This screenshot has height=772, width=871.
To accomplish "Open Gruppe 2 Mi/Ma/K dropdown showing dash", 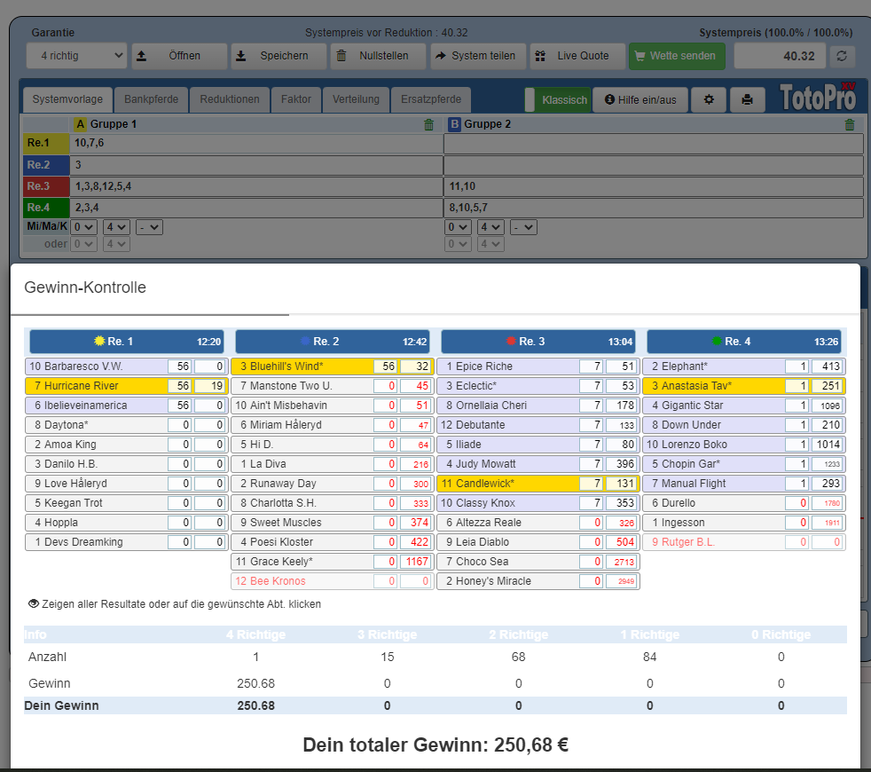I will tap(524, 227).
